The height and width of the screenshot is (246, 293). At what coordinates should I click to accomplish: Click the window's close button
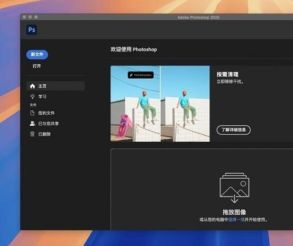pos(24,17)
